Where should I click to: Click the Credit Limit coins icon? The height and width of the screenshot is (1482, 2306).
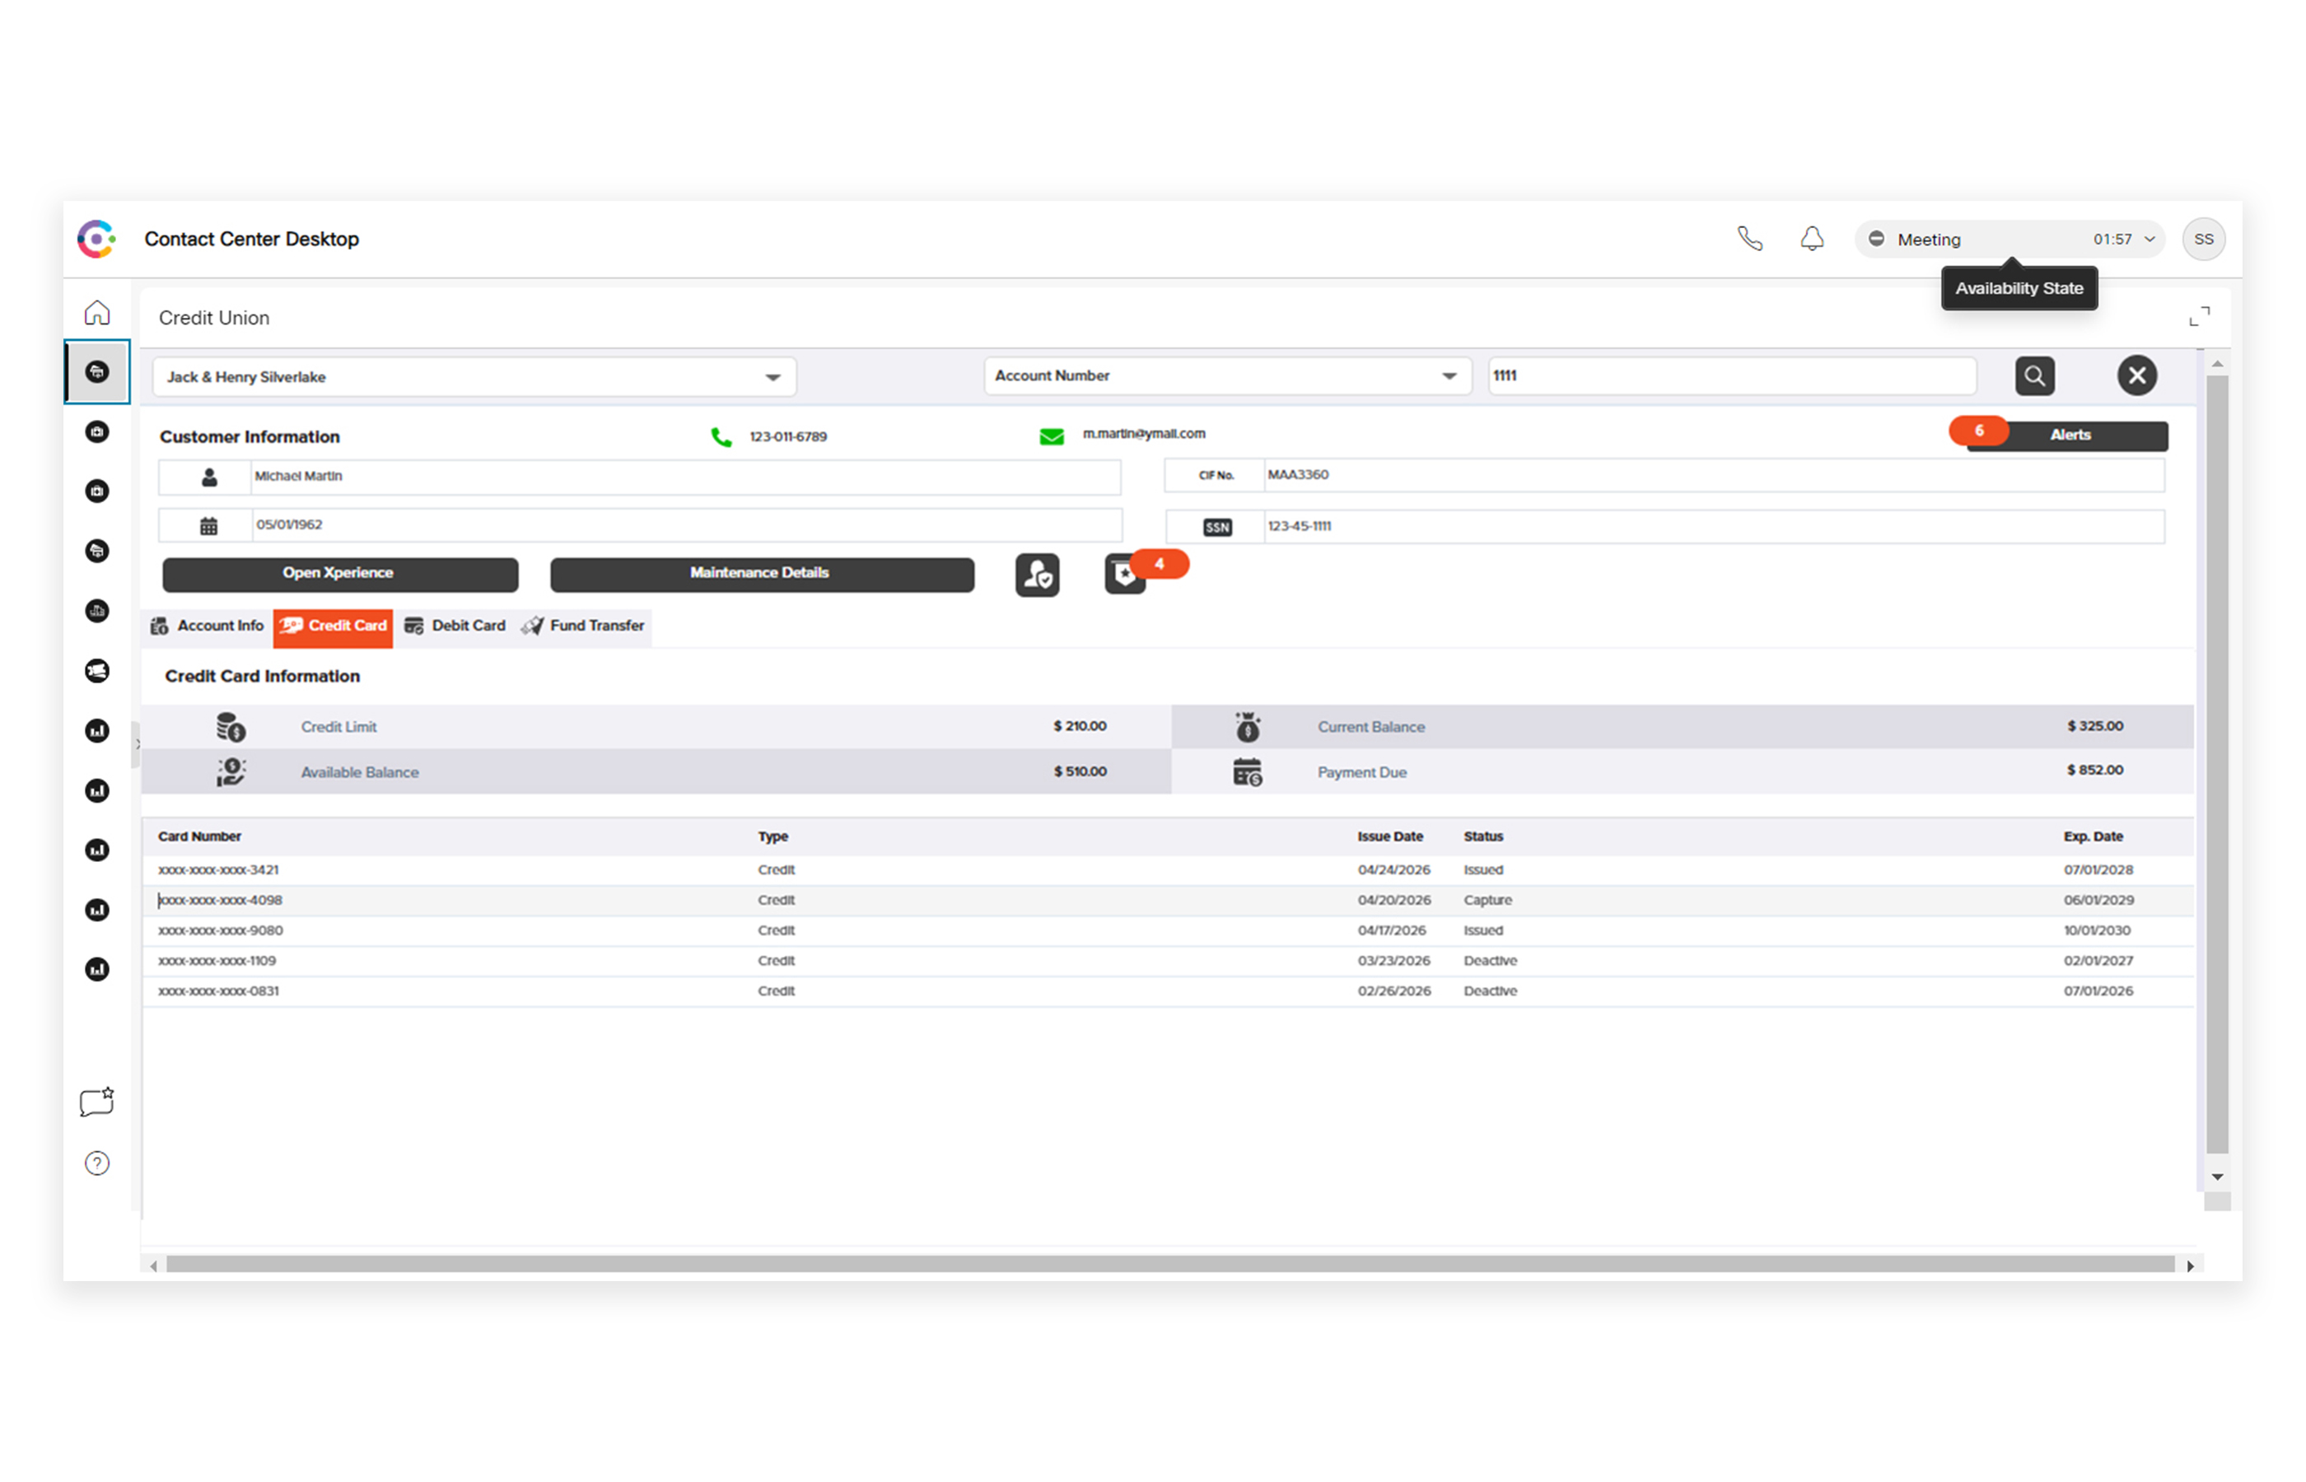[x=231, y=726]
